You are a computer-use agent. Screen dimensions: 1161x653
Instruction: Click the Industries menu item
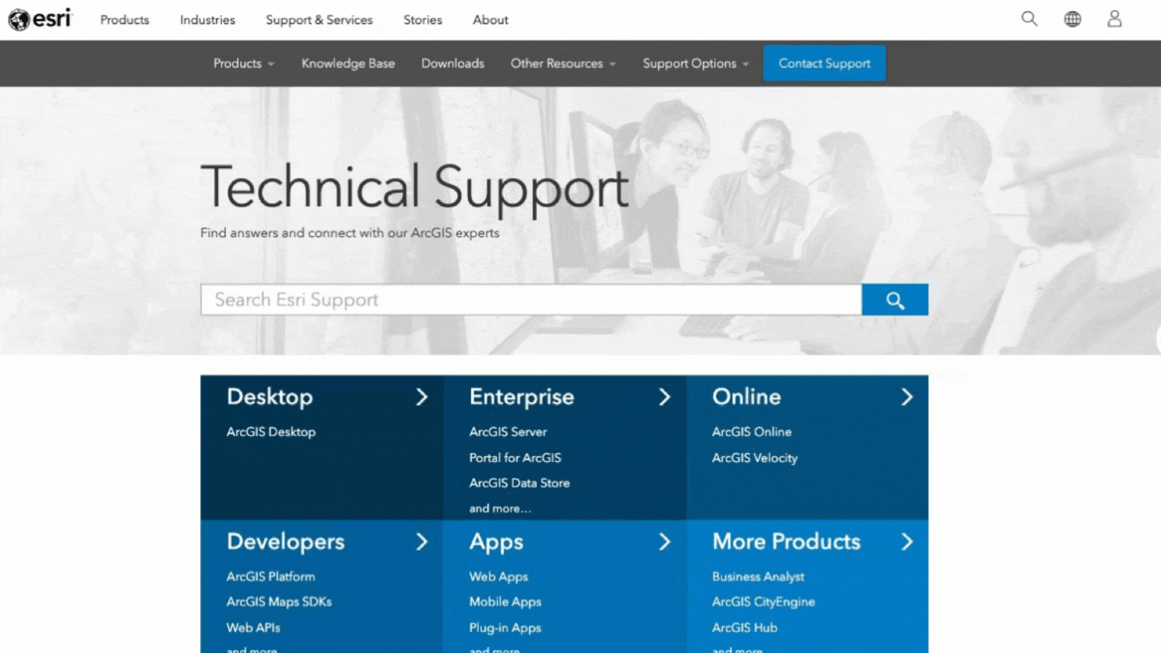[207, 20]
